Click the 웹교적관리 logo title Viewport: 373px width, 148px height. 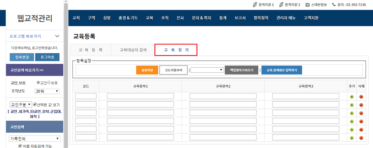(35, 18)
